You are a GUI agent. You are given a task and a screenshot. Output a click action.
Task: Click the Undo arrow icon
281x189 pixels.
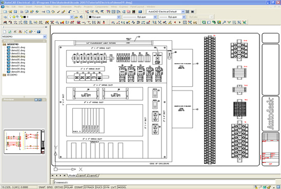point(70,12)
